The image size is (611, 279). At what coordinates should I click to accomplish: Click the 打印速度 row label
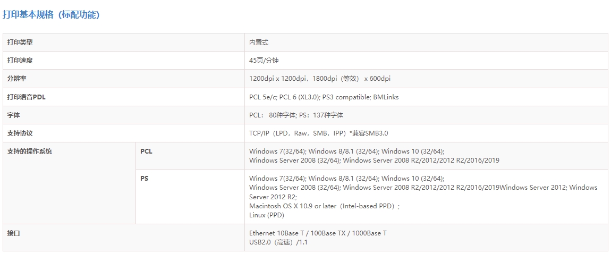click(x=20, y=61)
